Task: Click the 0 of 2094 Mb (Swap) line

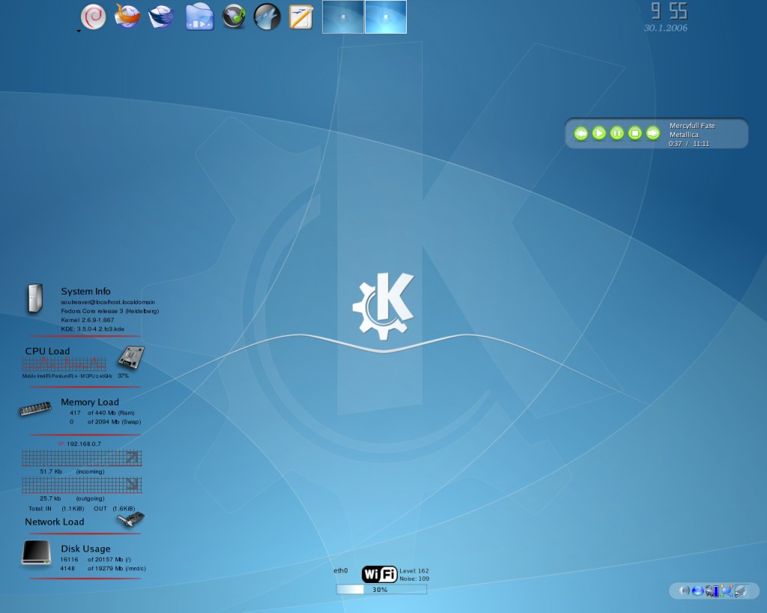Action: click(105, 421)
